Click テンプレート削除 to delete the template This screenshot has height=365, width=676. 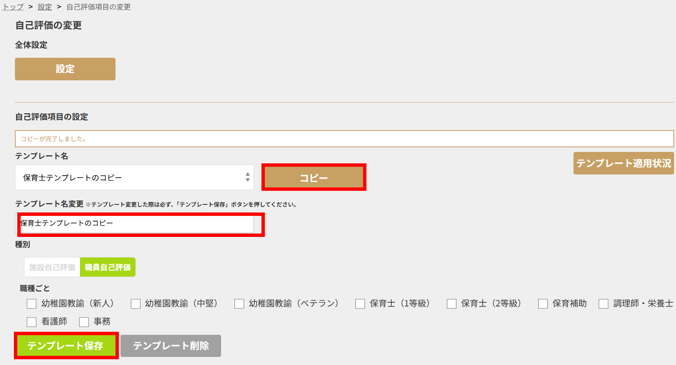pos(170,346)
